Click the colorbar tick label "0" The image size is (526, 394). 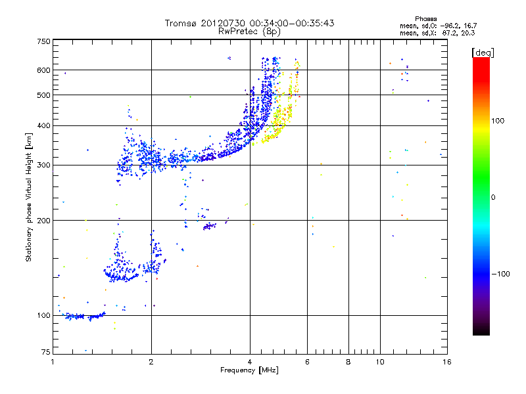[493, 198]
